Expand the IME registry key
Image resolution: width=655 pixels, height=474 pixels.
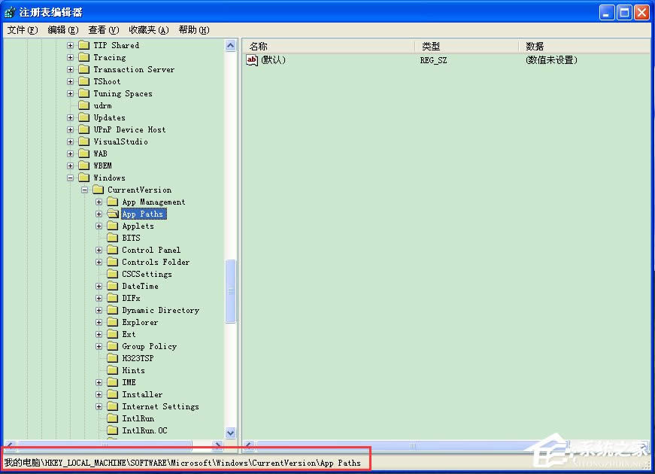pos(99,382)
